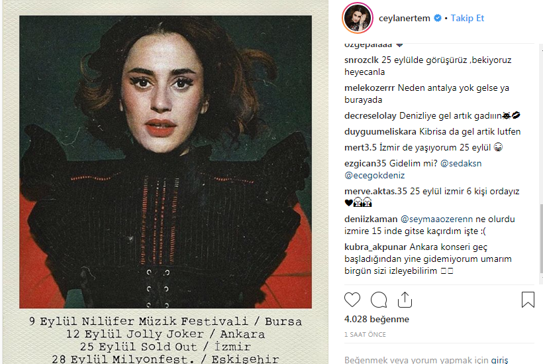Open ceylanertem profile picture story

358,19
